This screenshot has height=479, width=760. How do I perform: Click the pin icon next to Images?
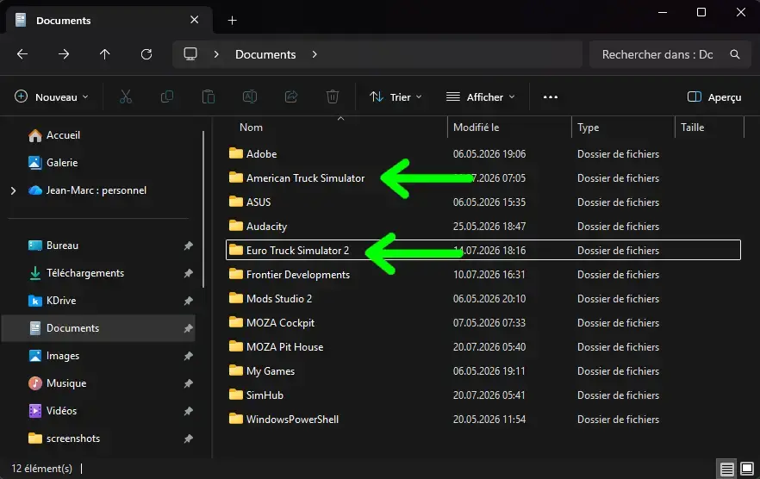(189, 356)
